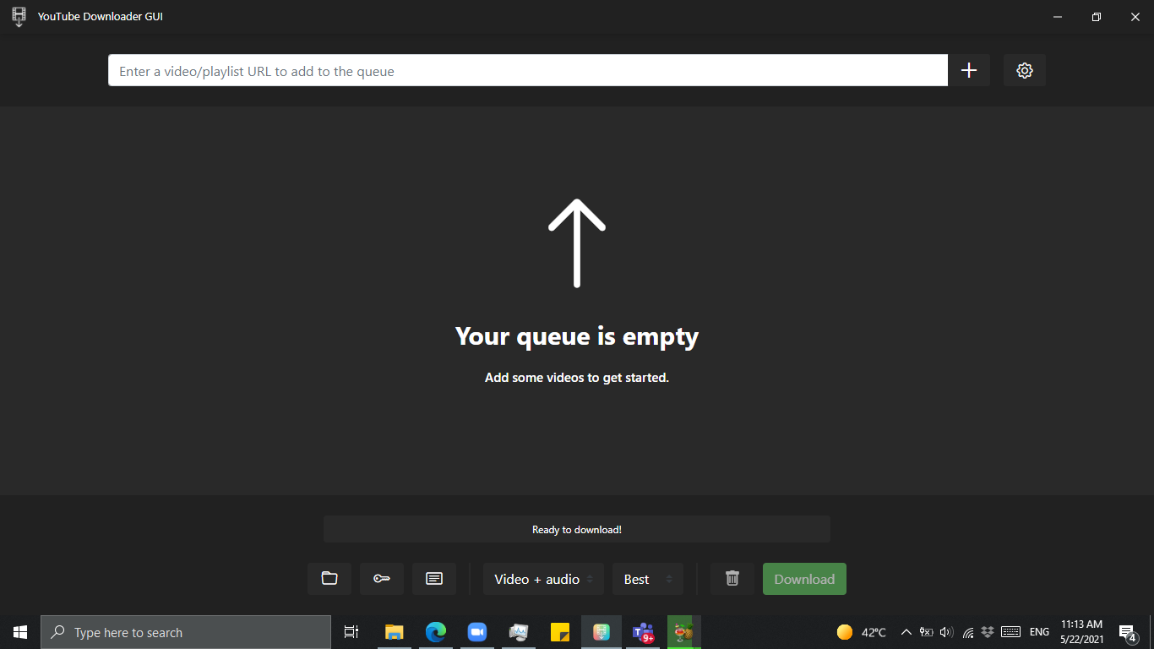This screenshot has height=649, width=1154.
Task: Expand hidden system tray icons
Action: click(905, 631)
